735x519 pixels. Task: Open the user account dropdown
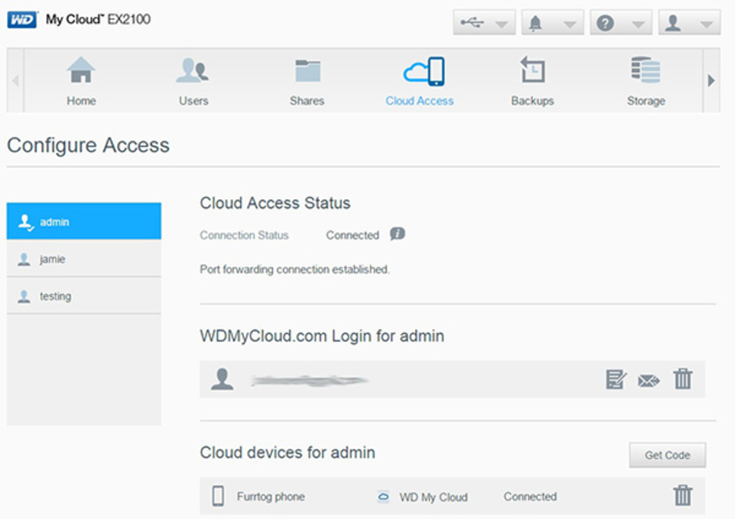tap(689, 23)
